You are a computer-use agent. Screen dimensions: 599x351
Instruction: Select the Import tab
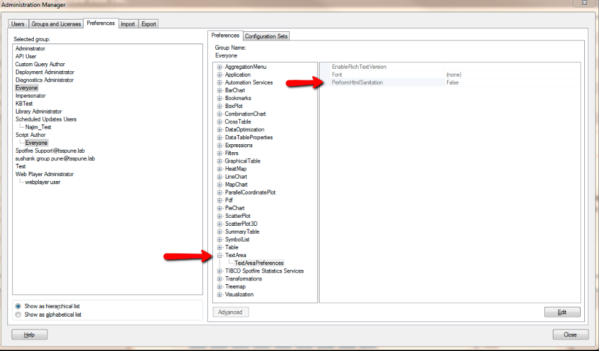(127, 24)
